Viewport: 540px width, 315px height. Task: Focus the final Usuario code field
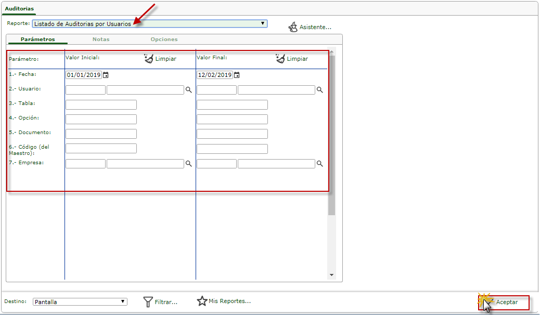coord(216,90)
